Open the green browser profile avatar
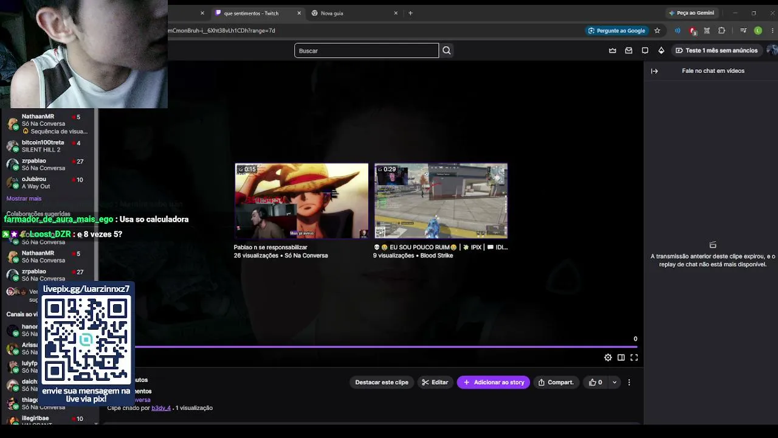 (758, 30)
